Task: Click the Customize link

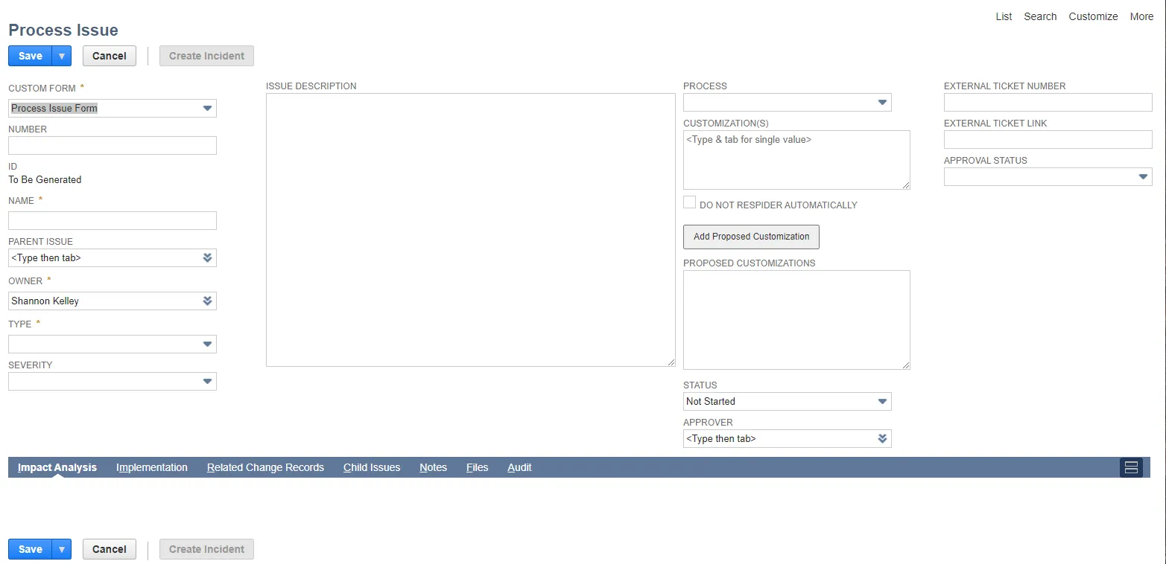Action: pos(1093,16)
